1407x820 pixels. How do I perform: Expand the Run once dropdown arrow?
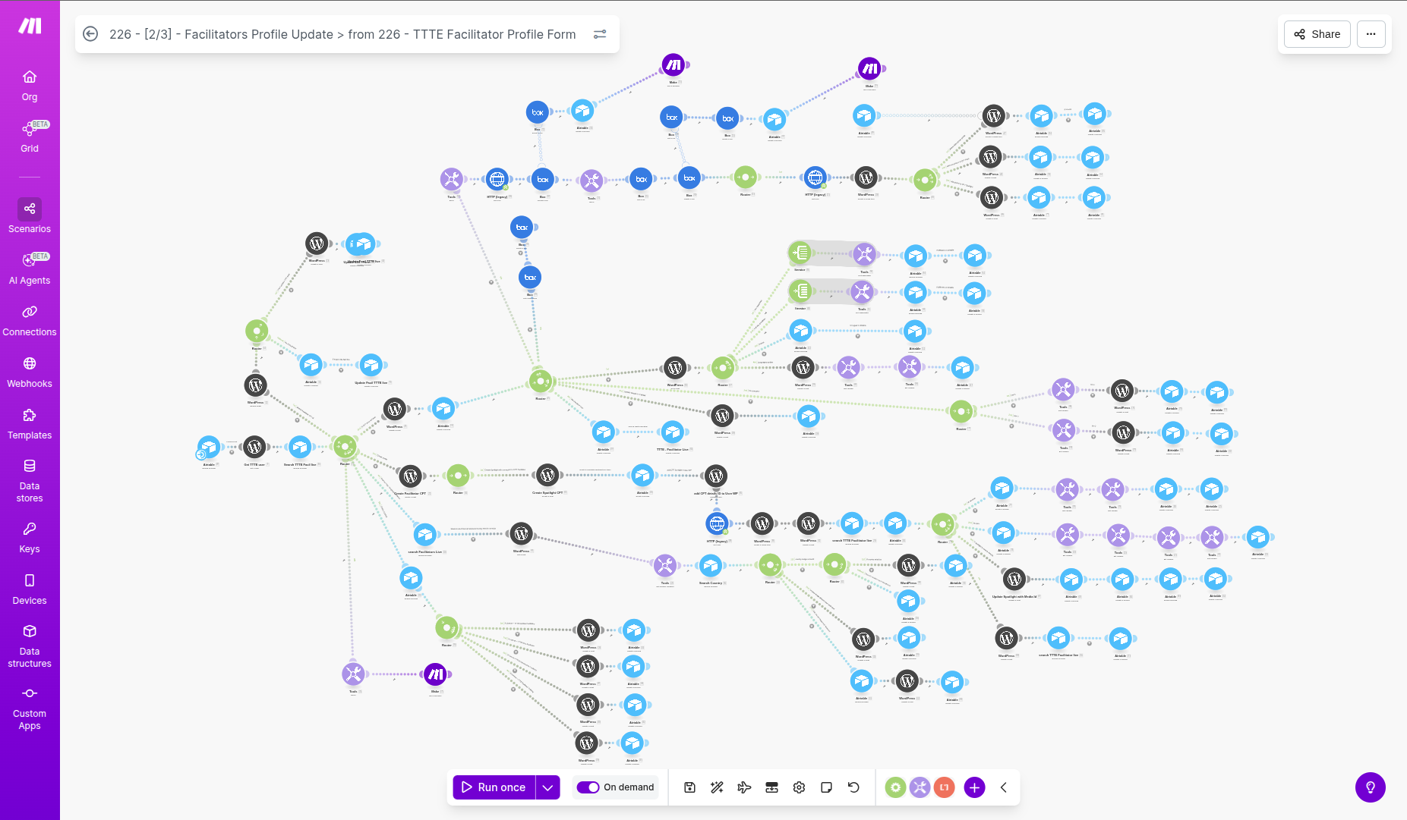[547, 787]
